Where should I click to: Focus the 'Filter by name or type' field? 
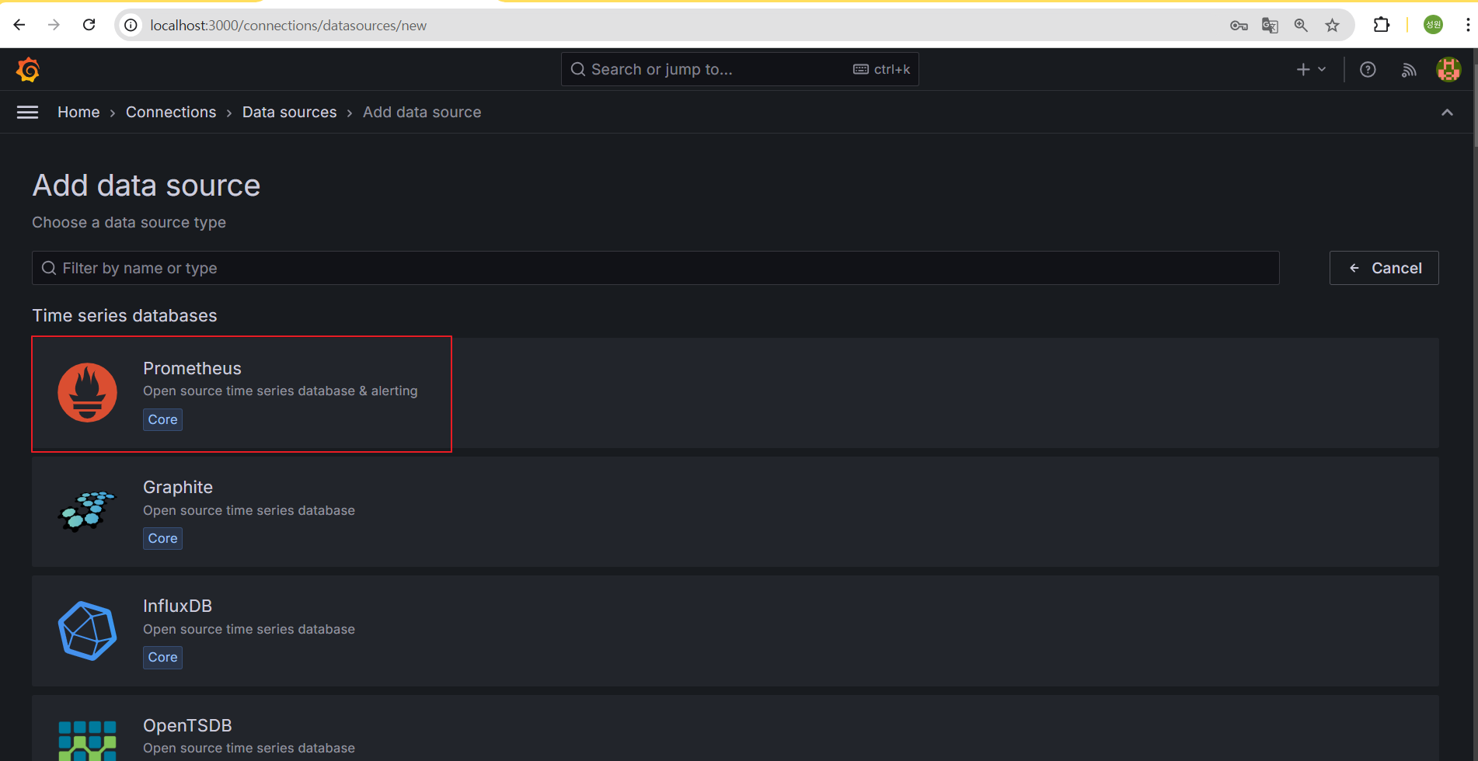(x=656, y=268)
